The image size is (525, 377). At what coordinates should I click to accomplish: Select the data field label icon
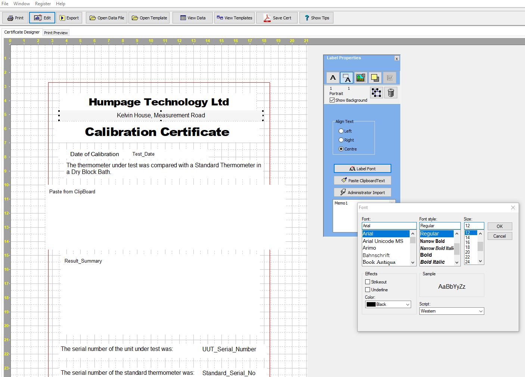[347, 77]
